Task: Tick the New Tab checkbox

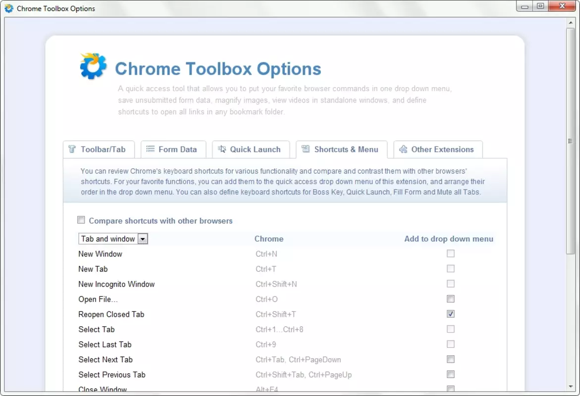Action: [451, 269]
